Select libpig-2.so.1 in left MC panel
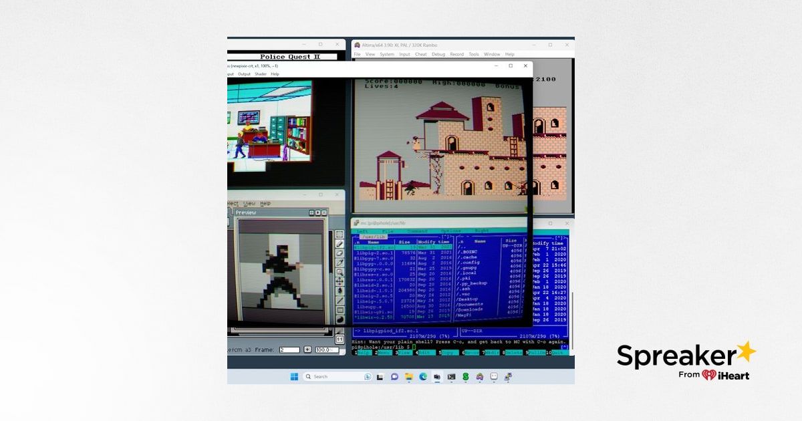This screenshot has width=802, height=421. 375,253
